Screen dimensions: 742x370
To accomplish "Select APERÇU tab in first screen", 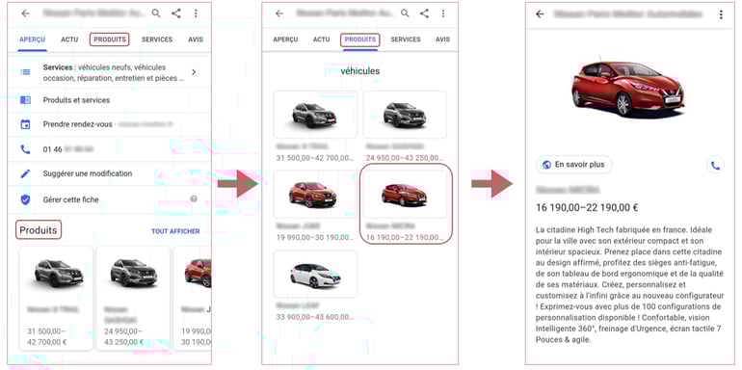I will [x=33, y=40].
